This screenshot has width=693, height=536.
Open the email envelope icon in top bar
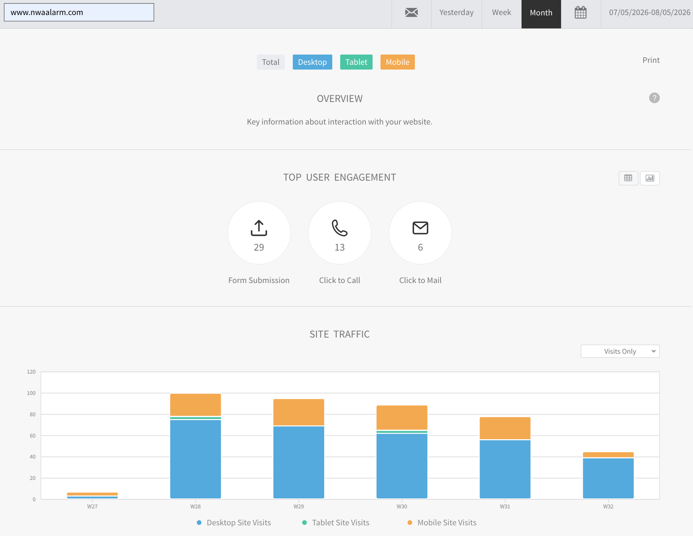[x=411, y=13]
